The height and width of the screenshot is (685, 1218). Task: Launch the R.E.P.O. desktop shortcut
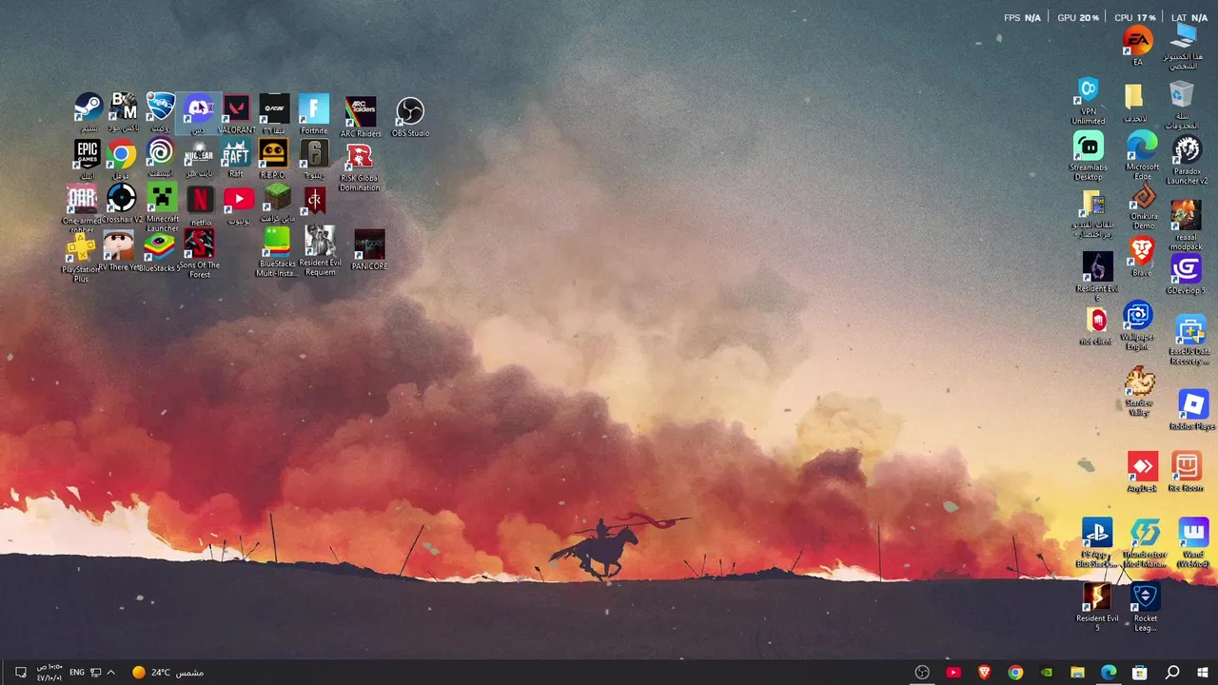[273, 159]
